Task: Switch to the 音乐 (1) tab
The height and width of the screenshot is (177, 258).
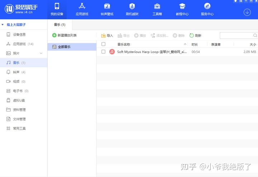Action: pyautogui.click(x=60, y=25)
